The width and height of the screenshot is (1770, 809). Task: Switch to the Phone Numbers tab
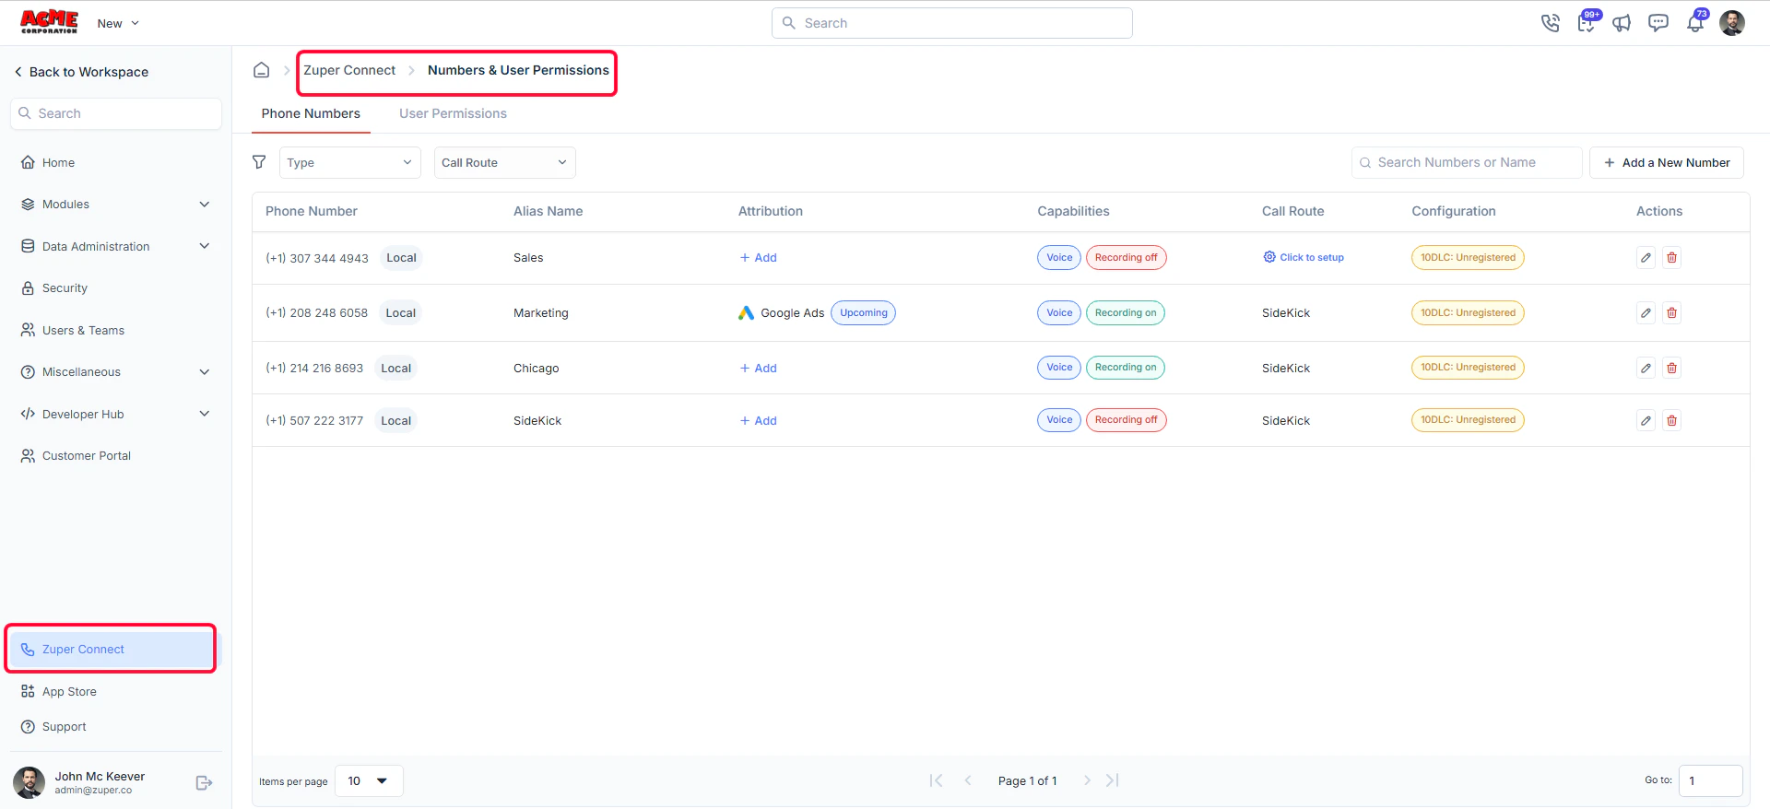pos(311,113)
